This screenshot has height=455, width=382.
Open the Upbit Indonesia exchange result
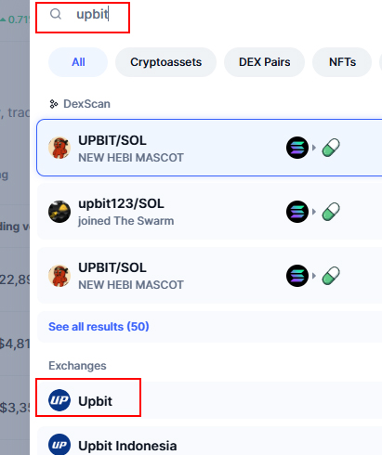209,441
